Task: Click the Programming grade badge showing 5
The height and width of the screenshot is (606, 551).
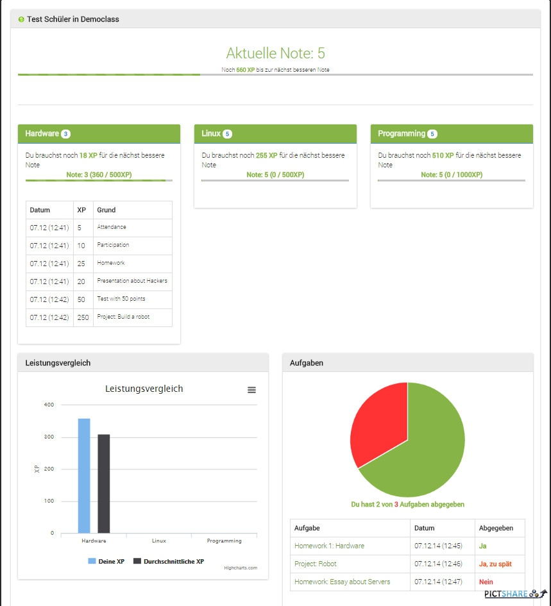Action: click(432, 134)
